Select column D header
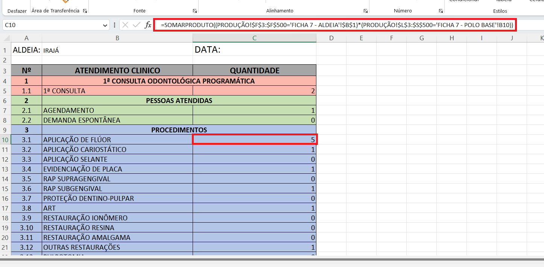 (331, 38)
